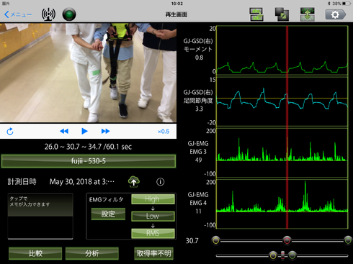This screenshot has width=353, height=264.
Task: Toggle the RMS EMG filter
Action: click(153, 233)
